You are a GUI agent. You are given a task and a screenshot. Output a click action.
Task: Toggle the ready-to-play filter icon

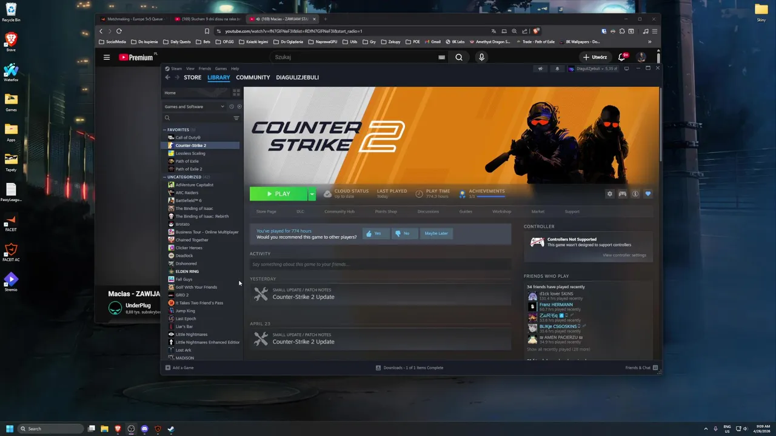pyautogui.click(x=239, y=107)
